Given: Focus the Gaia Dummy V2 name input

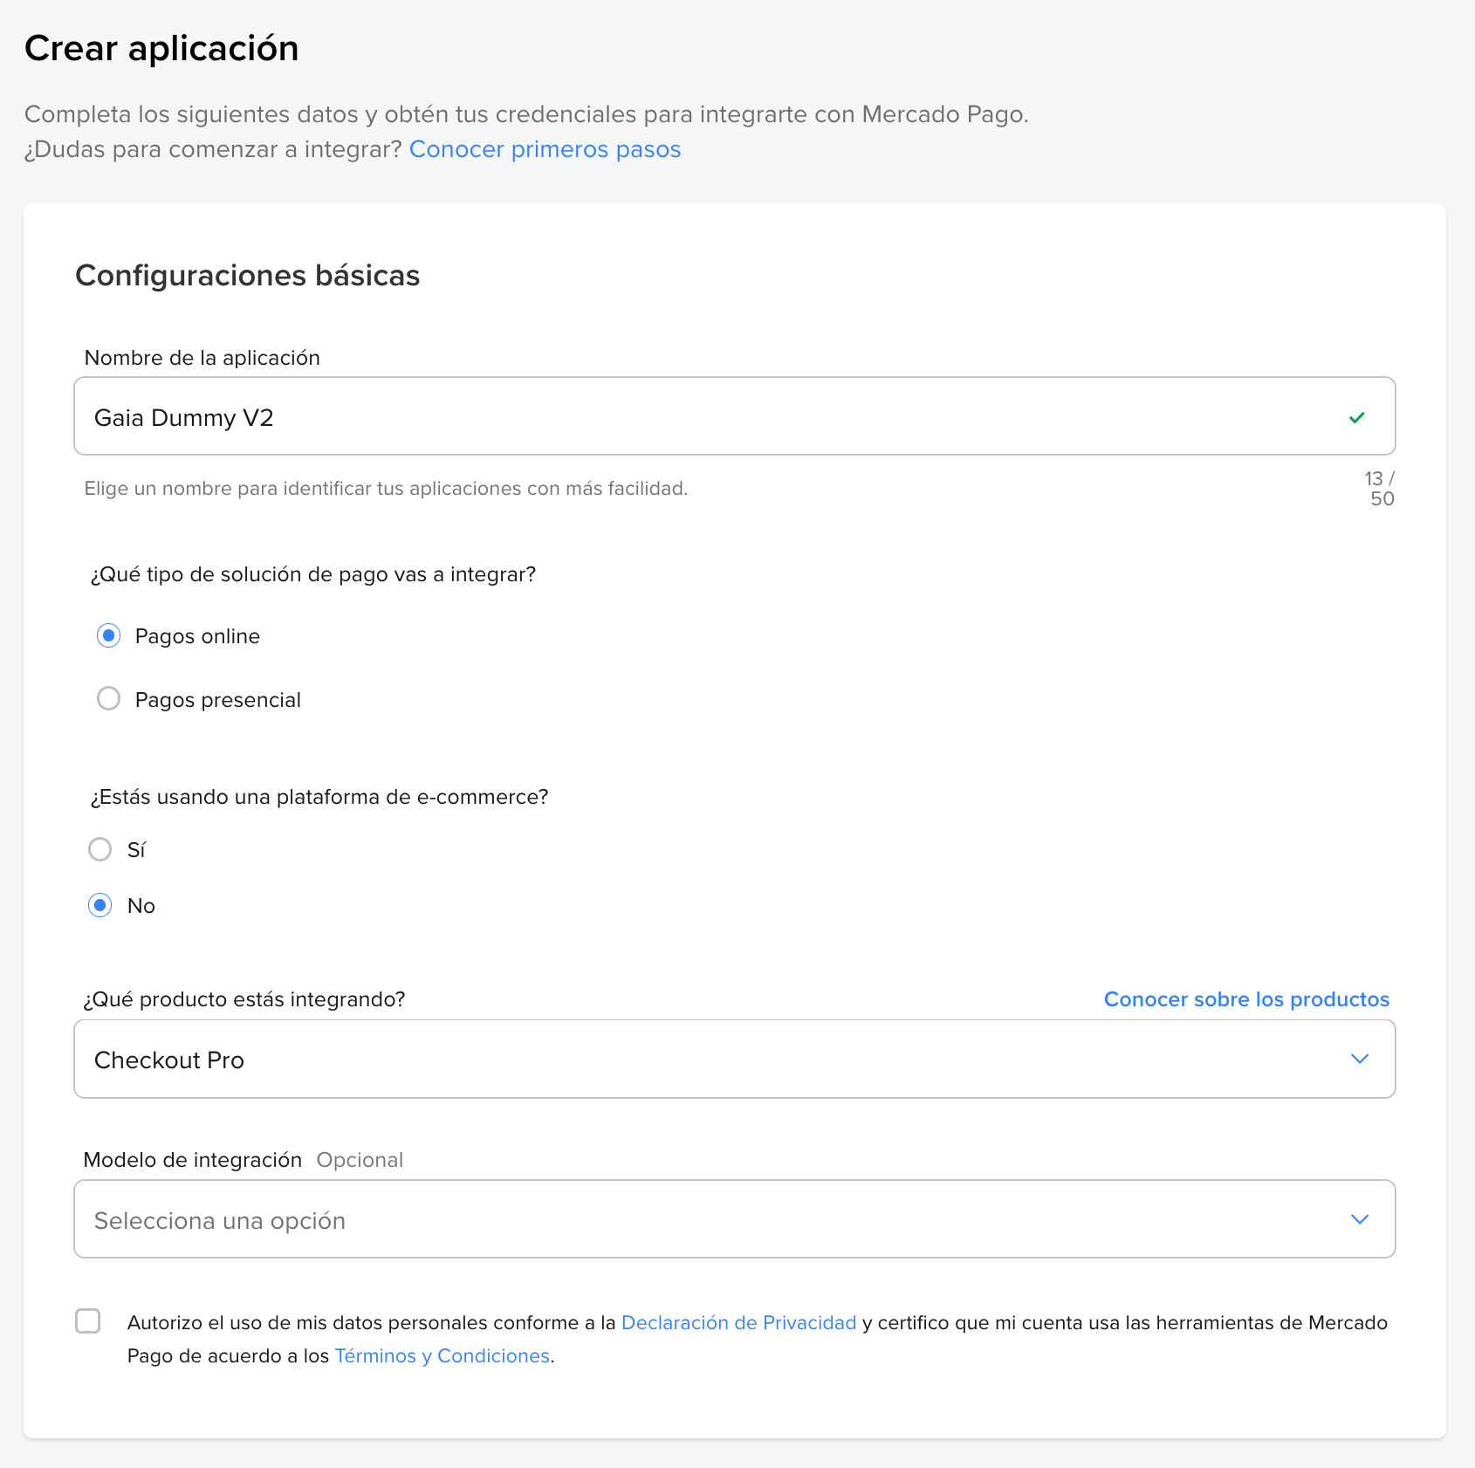Looking at the screenshot, I should pyautogui.click(x=698, y=417).
